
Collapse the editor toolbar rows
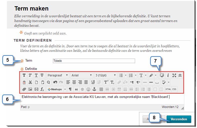tap(180, 75)
